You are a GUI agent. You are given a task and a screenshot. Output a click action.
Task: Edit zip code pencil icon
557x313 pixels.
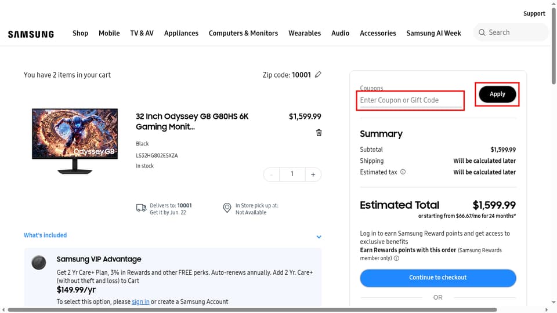318,75
